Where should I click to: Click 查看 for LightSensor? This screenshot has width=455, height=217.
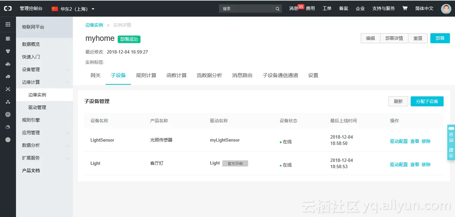[x=415, y=141]
